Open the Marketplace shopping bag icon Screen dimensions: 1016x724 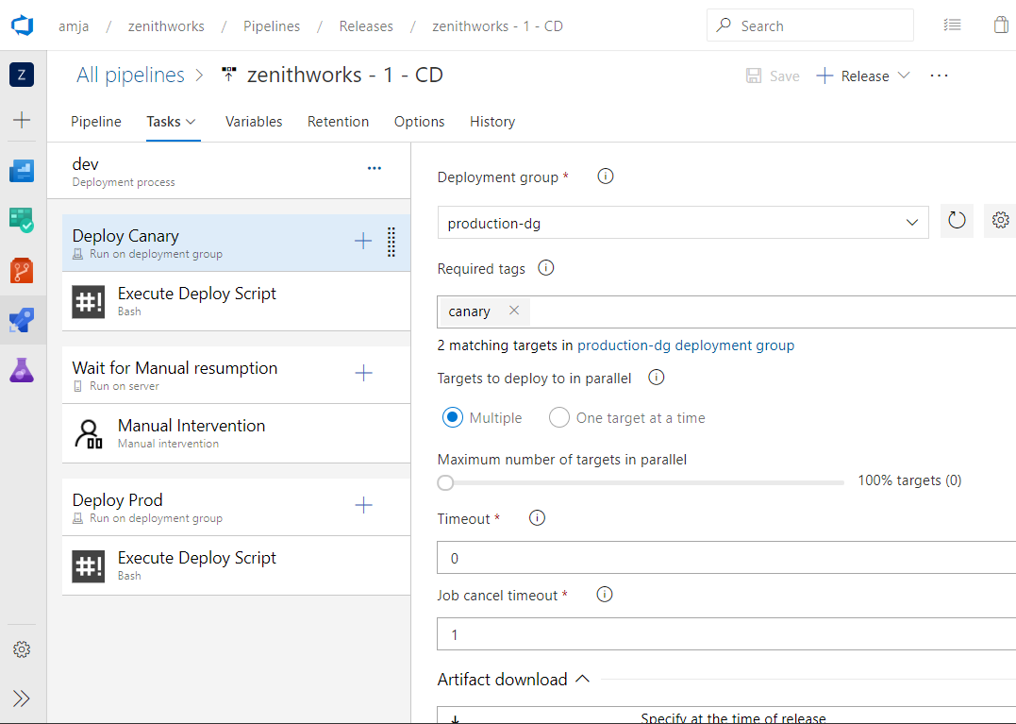[1001, 25]
